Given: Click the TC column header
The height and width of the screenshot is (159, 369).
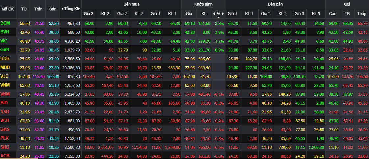Looking at the screenshot, I should point(24,9).
